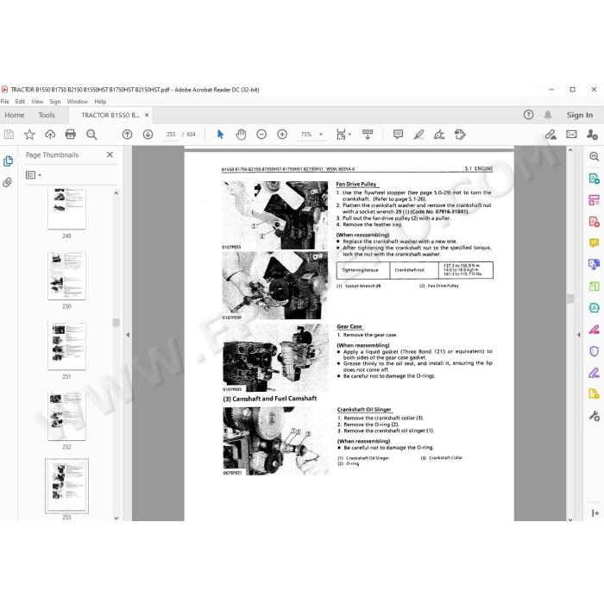Switch to the Tools tab
The image size is (604, 604).
coord(47,115)
